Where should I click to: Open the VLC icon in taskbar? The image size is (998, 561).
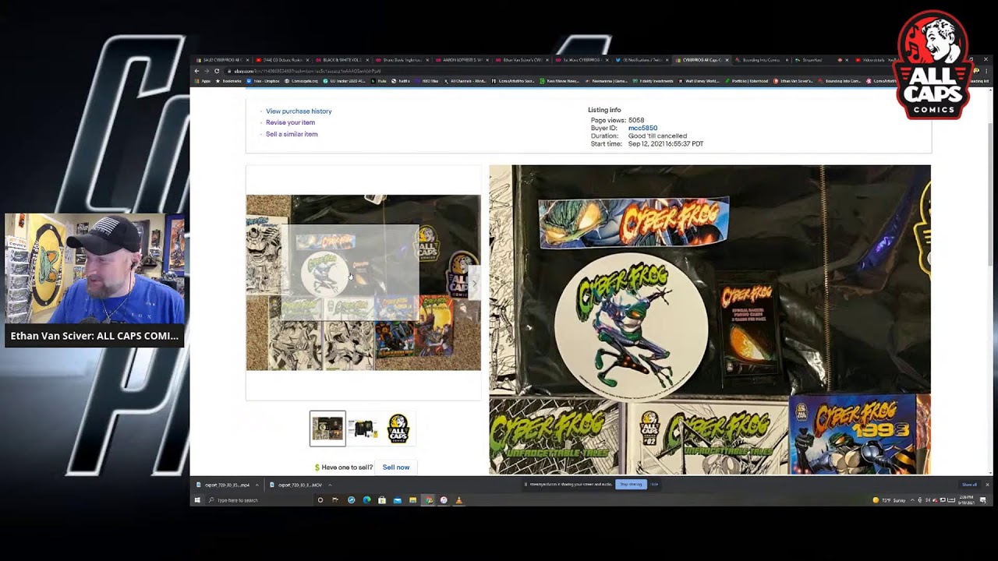click(458, 500)
